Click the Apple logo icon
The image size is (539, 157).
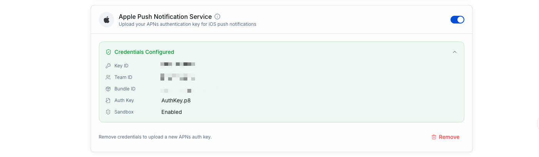[107, 20]
